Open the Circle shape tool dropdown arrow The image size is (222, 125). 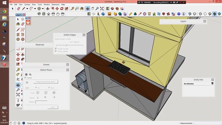pos(43,9)
